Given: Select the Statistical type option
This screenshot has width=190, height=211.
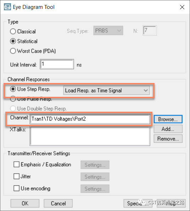Looking at the screenshot, I should 13,41.
